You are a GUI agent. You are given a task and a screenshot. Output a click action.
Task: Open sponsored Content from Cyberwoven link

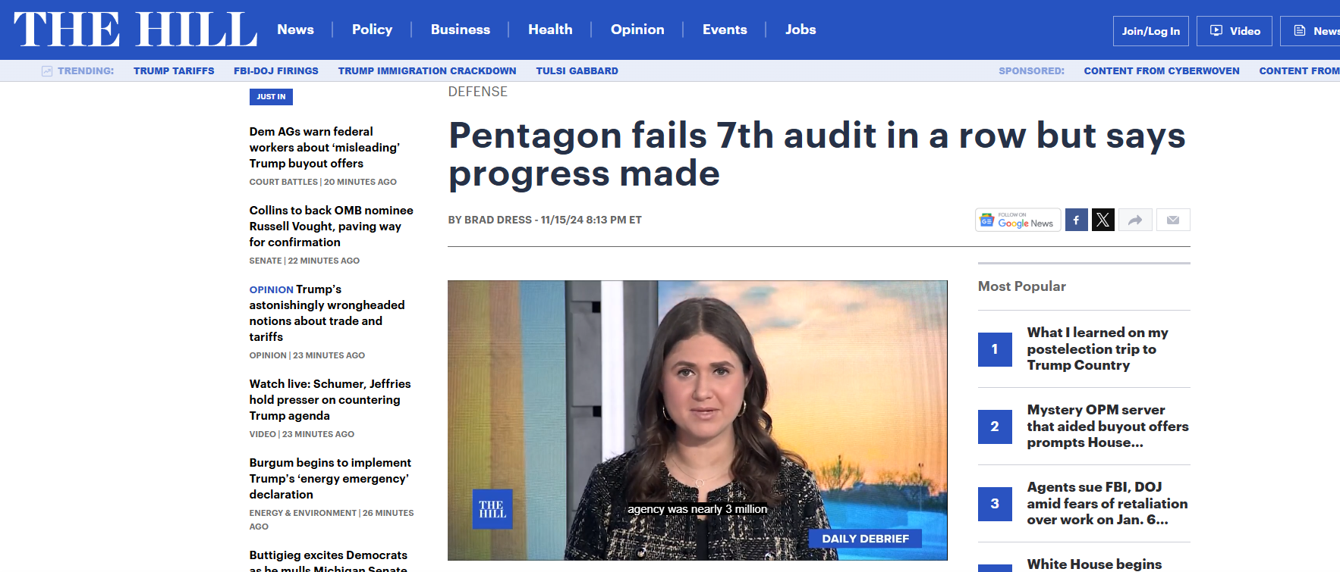(1162, 71)
